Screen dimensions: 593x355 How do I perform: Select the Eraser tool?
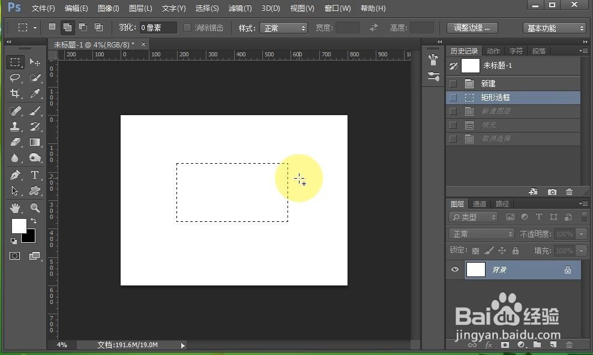click(x=16, y=143)
